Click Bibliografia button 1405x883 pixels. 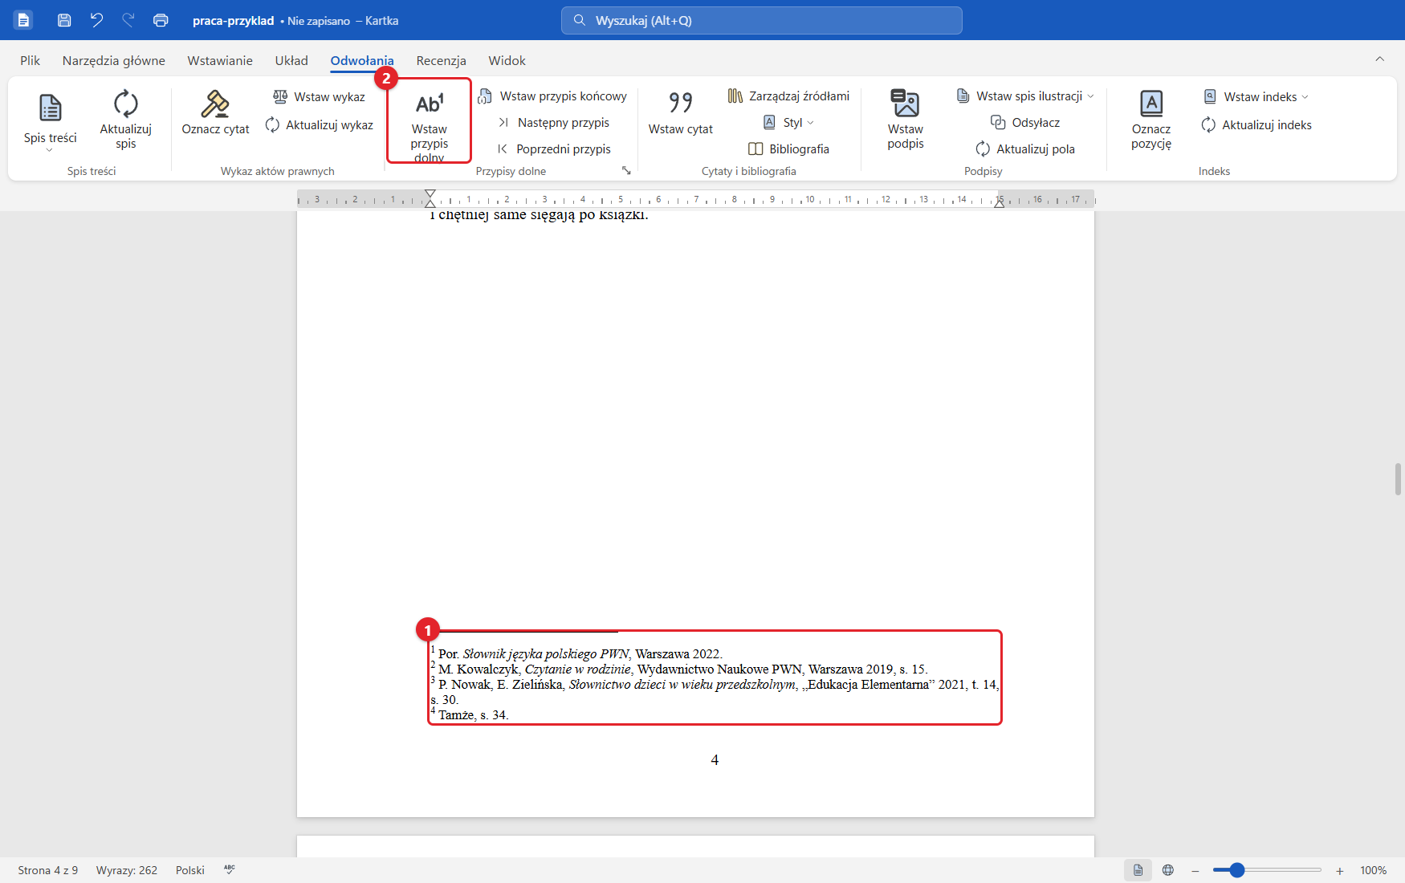coord(789,149)
